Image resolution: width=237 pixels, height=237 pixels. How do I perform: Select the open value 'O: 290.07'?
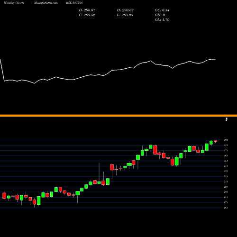pos(87,10)
